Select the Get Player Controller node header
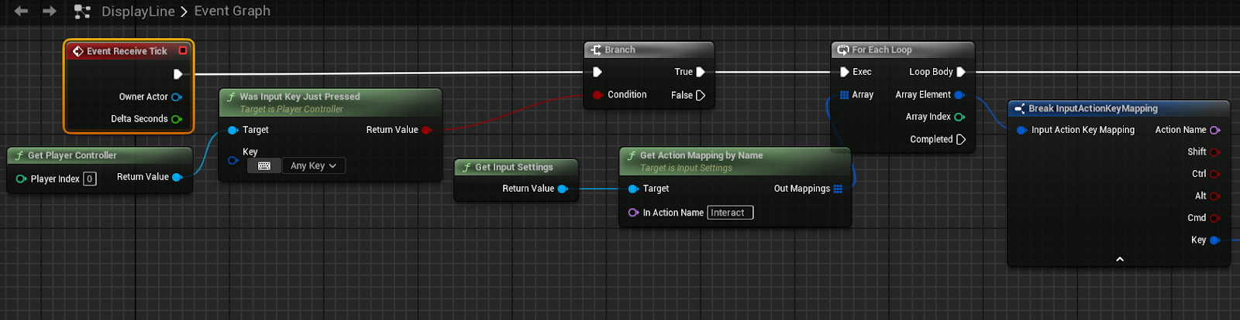 pos(99,155)
